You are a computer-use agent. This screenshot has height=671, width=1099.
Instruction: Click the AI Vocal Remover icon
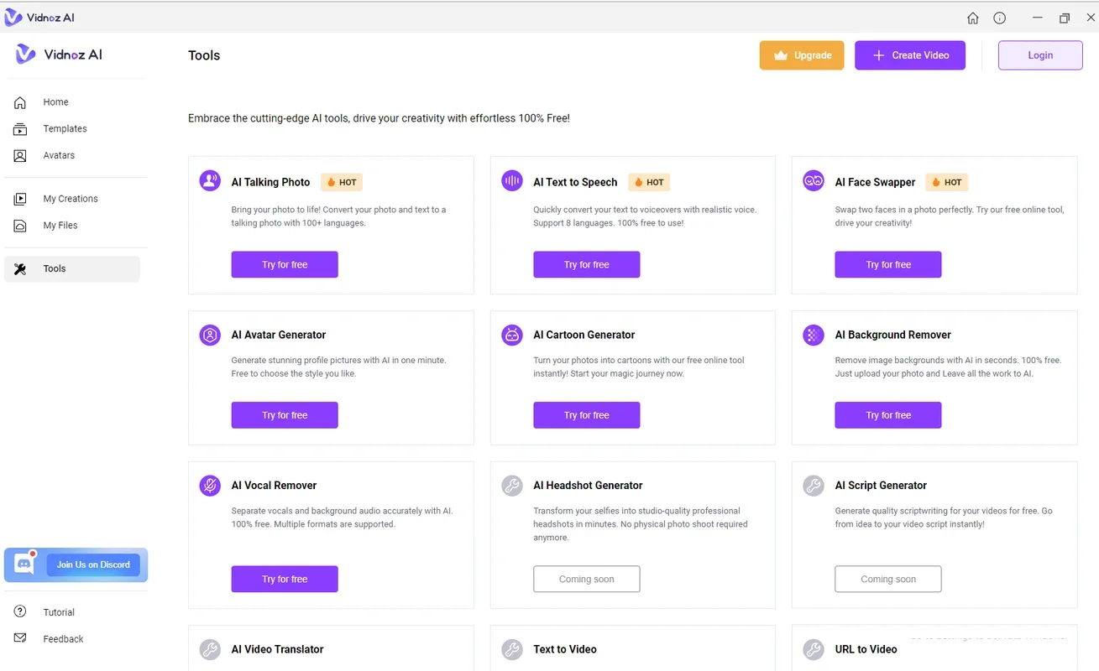(210, 485)
